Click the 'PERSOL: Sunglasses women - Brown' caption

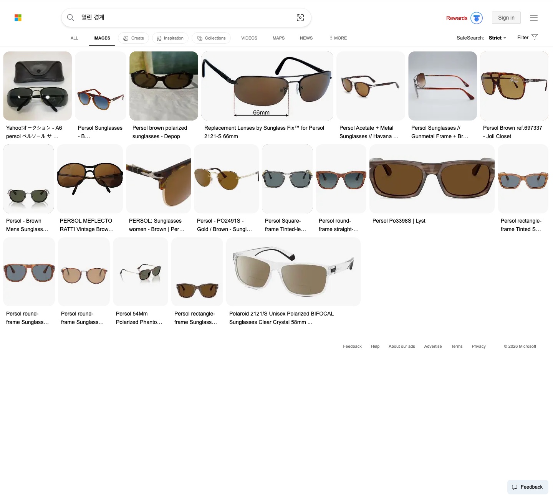coord(157,225)
